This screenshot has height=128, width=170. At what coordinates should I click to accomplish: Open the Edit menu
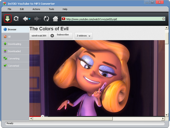22,9
